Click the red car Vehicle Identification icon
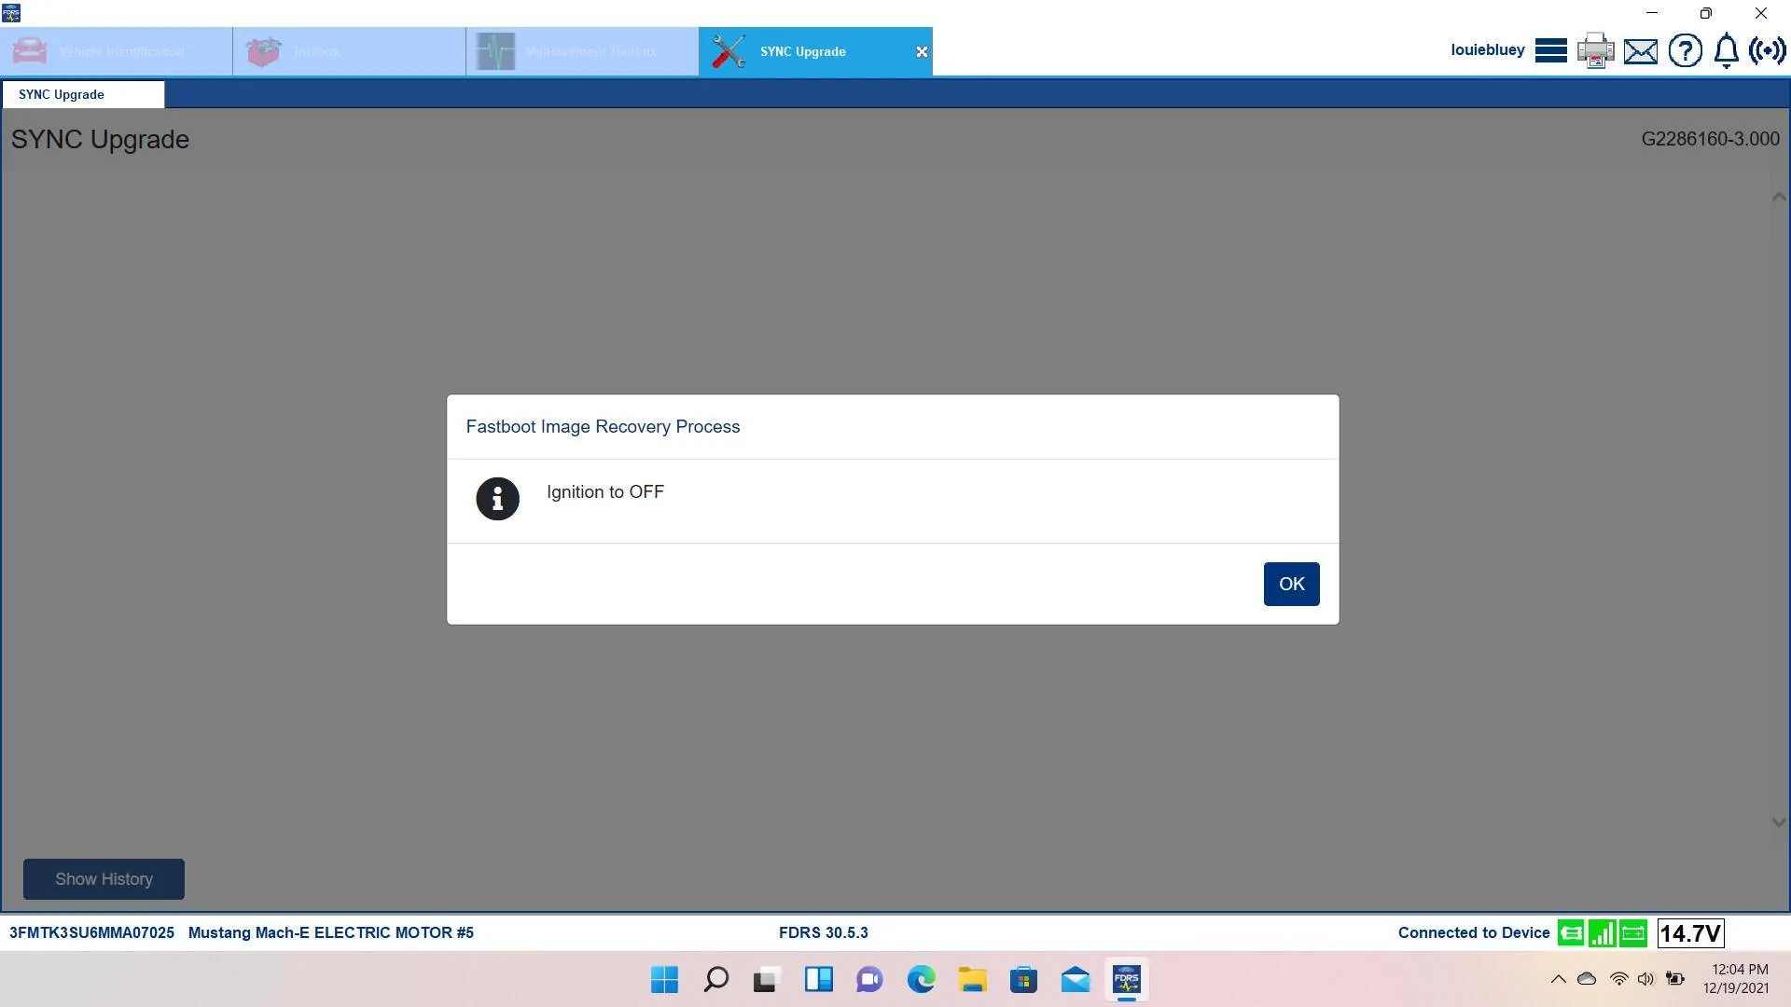The width and height of the screenshot is (1791, 1007). click(30, 51)
